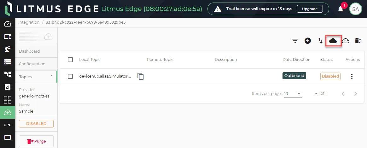The width and height of the screenshot is (367, 148).
Task: Open the SA user avatar menu
Action: (x=356, y=9)
